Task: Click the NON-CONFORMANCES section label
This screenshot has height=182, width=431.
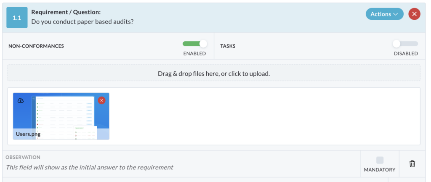Action: point(36,46)
